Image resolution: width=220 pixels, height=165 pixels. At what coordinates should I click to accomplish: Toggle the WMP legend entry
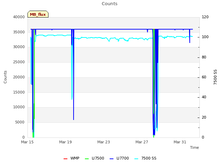coord(71,158)
